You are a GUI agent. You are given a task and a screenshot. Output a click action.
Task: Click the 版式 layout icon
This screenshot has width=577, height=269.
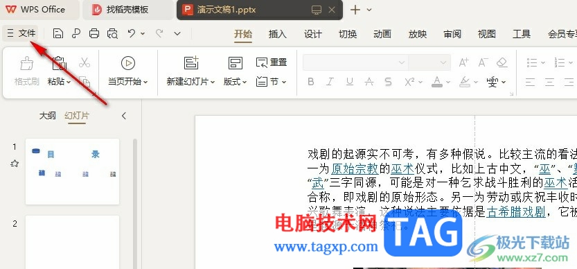click(235, 63)
